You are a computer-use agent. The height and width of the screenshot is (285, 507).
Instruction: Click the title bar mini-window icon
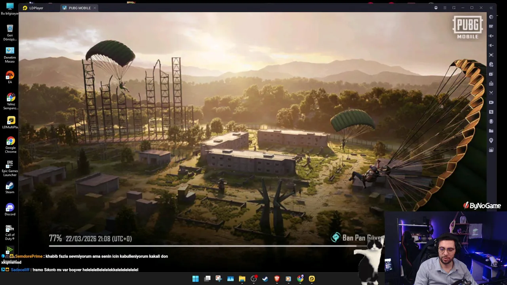coord(454,8)
